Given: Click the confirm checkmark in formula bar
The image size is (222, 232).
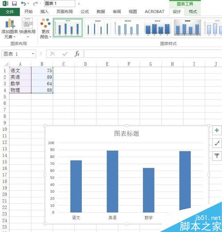Looking at the screenshot, I should click(65, 54).
